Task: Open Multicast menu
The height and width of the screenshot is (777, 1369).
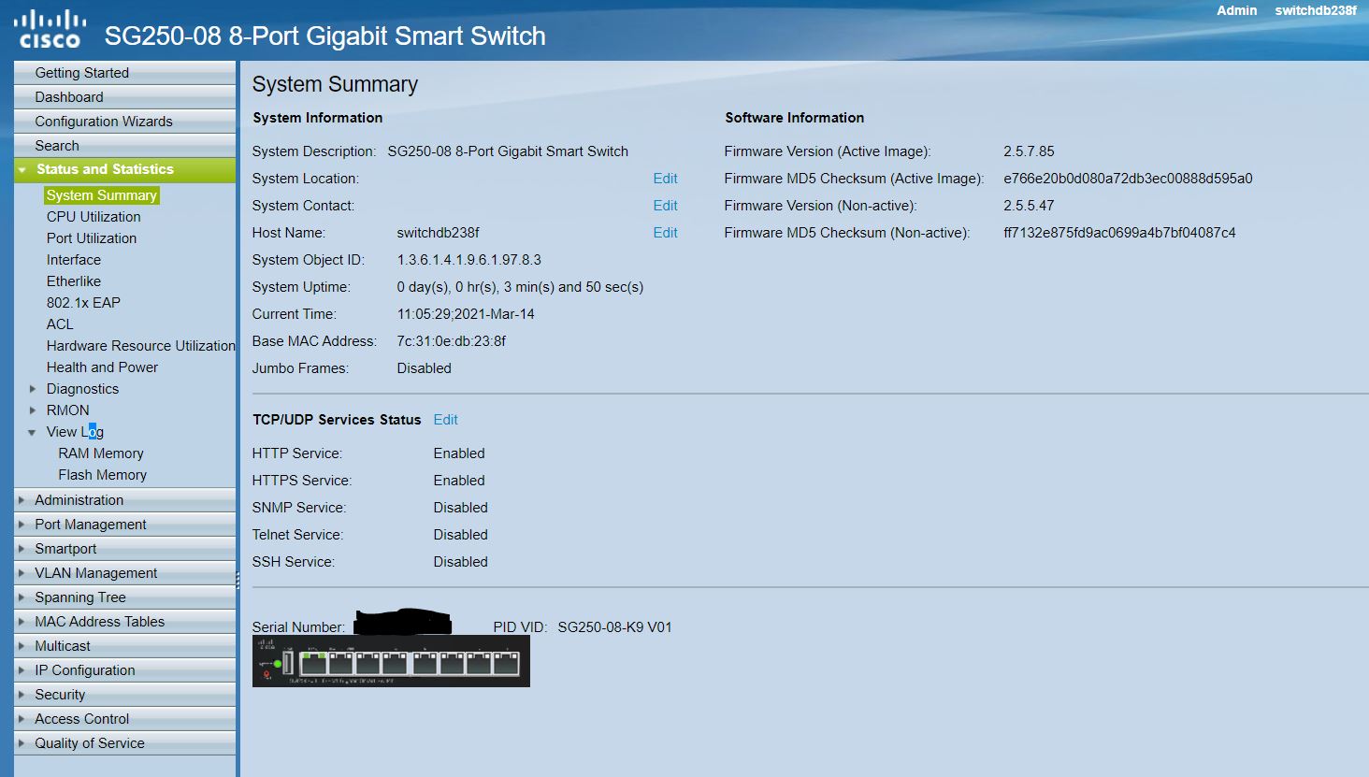Action: tap(125, 646)
